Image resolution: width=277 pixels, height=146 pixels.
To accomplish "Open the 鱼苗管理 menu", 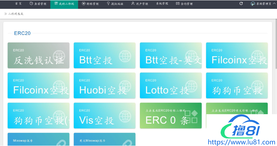I will click(x=38, y=4).
